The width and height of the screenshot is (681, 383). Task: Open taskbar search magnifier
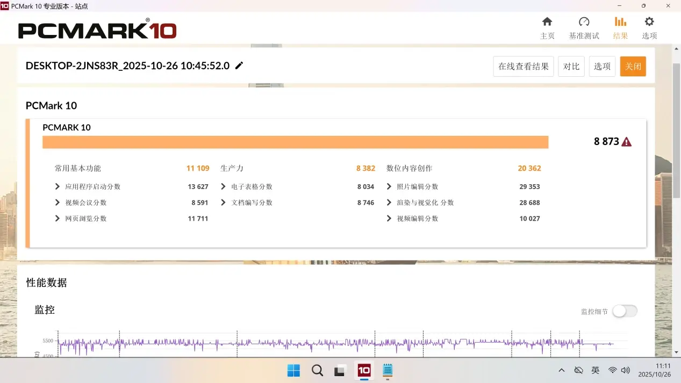click(x=317, y=370)
